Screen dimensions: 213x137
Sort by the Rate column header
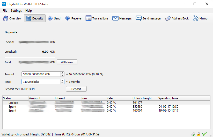point(119,98)
